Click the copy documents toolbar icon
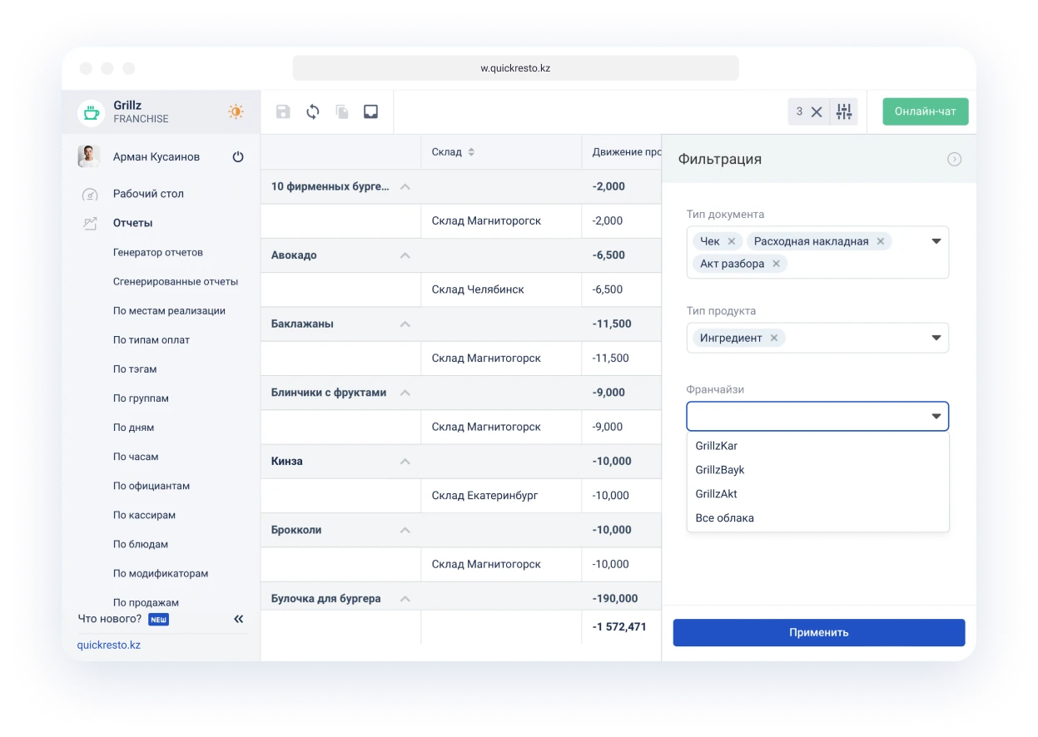The width and height of the screenshot is (1038, 737). click(x=342, y=111)
